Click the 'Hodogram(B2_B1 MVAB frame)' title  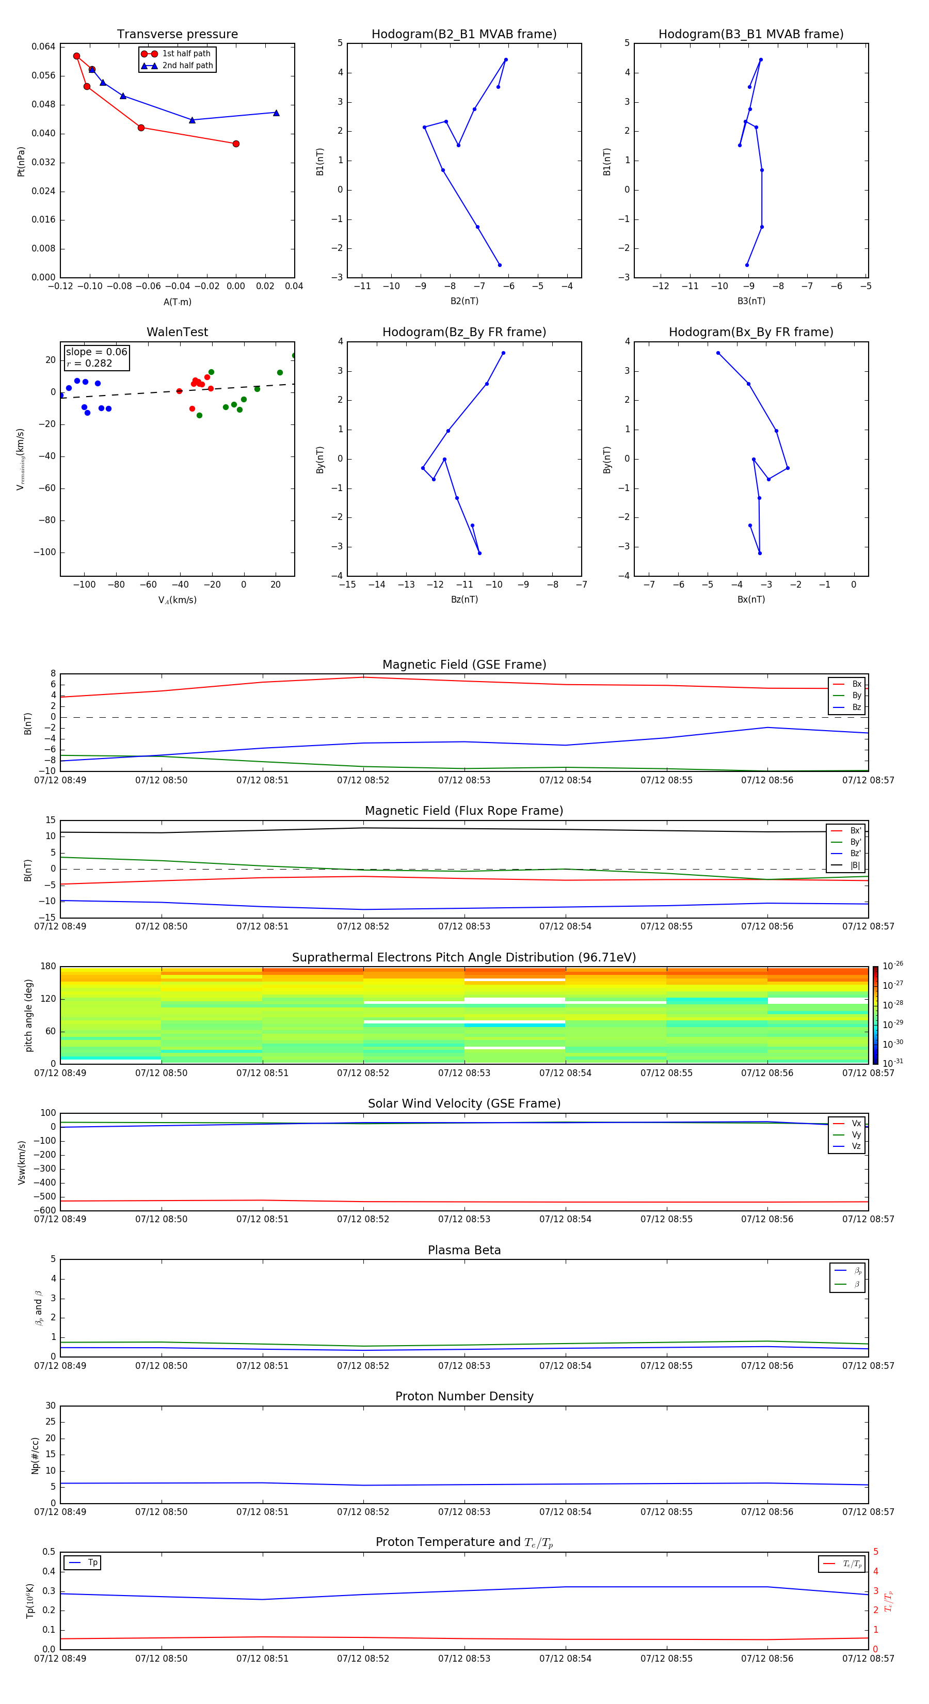(464, 35)
